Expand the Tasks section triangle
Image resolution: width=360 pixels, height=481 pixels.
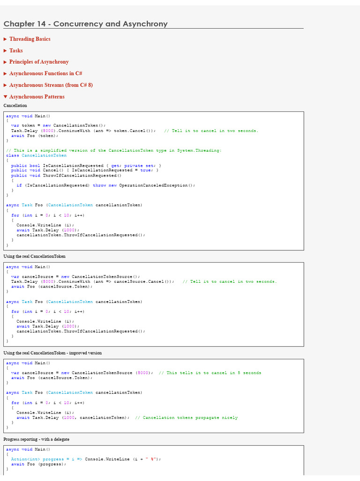pyautogui.click(x=6, y=51)
